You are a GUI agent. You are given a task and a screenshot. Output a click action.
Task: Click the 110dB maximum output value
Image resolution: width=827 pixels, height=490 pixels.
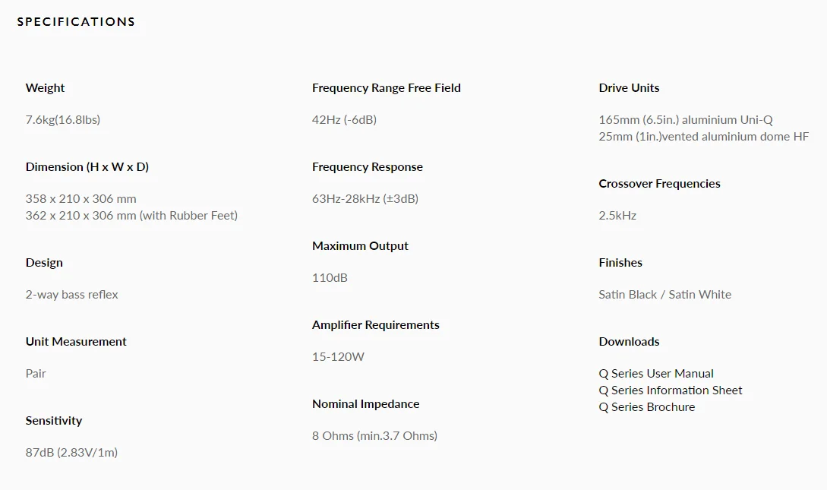(x=330, y=278)
